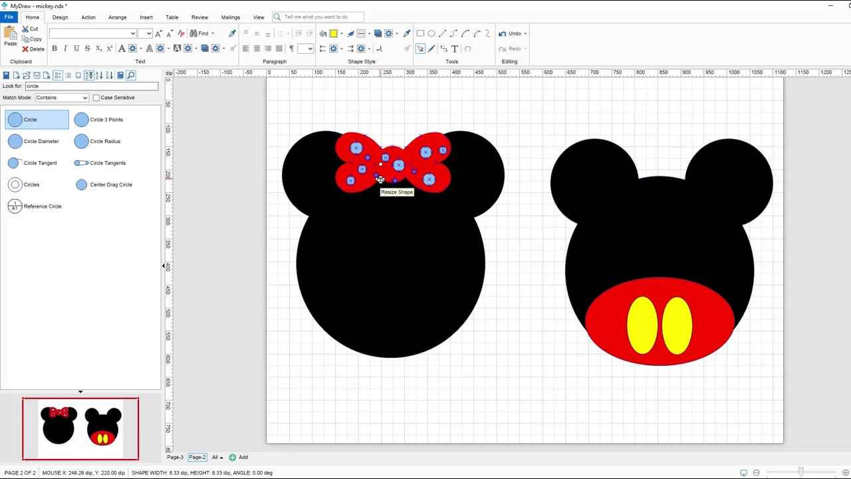Screen dimensions: 851x479
Task: Click the geometry shadow color swatch
Action: pyautogui.click(x=378, y=33)
